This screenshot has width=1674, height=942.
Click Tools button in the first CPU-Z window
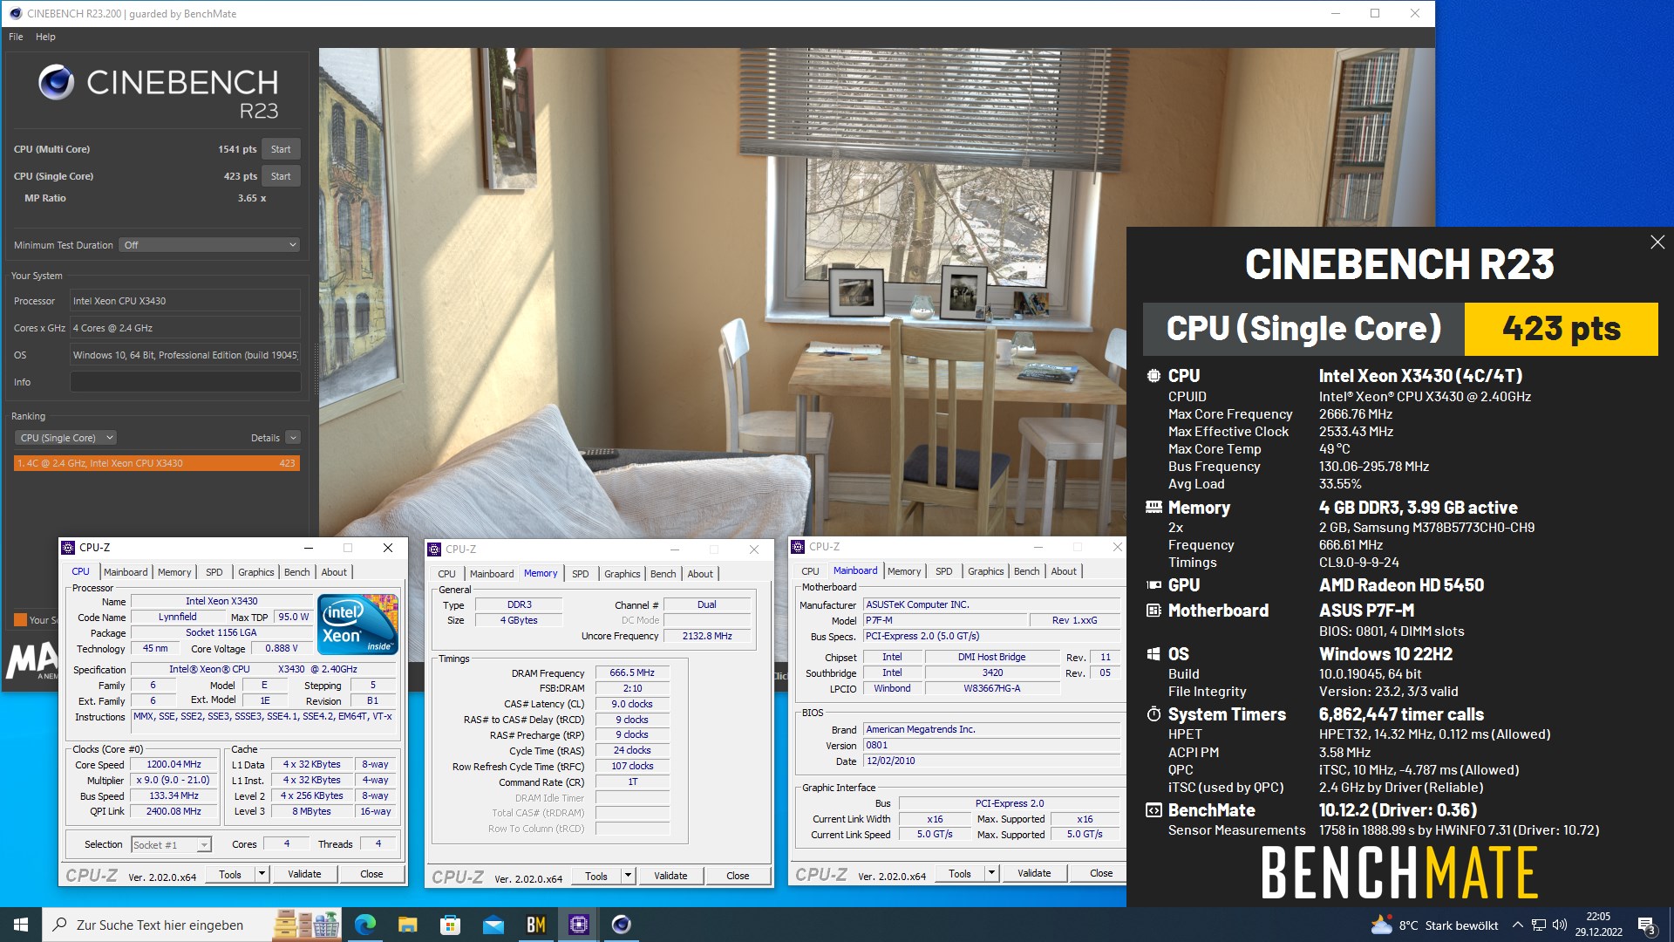(230, 874)
